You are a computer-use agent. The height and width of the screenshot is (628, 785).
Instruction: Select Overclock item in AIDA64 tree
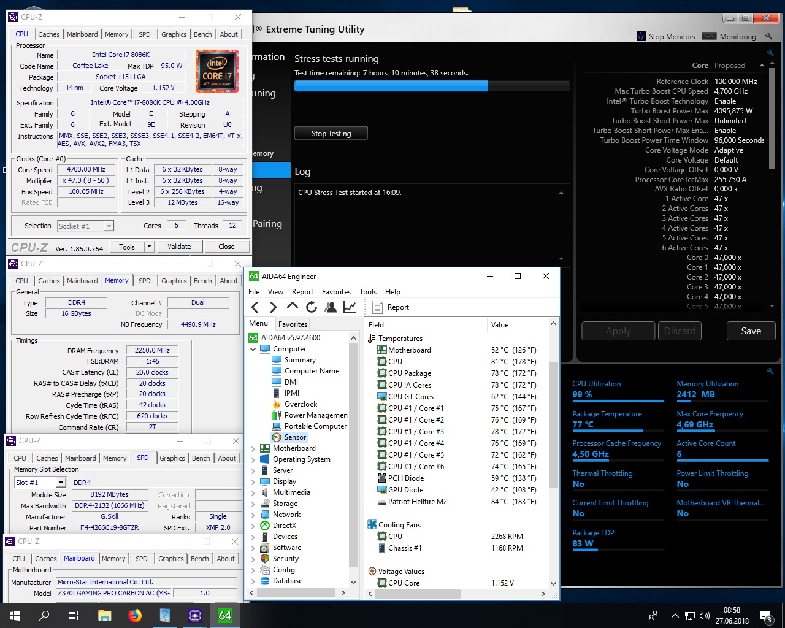(x=301, y=404)
